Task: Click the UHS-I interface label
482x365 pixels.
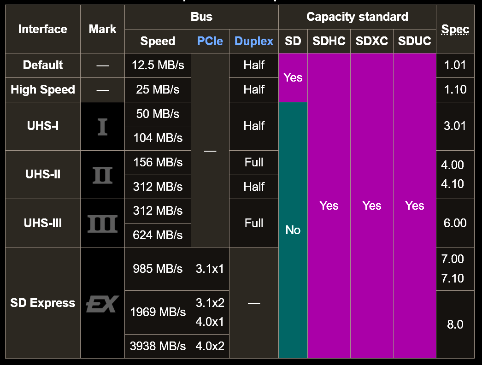Action: pos(43,126)
